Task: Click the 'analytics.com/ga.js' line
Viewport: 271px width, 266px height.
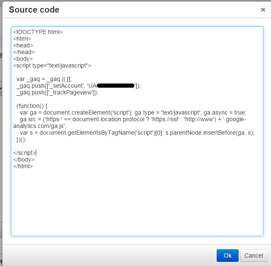Action: click(x=40, y=126)
